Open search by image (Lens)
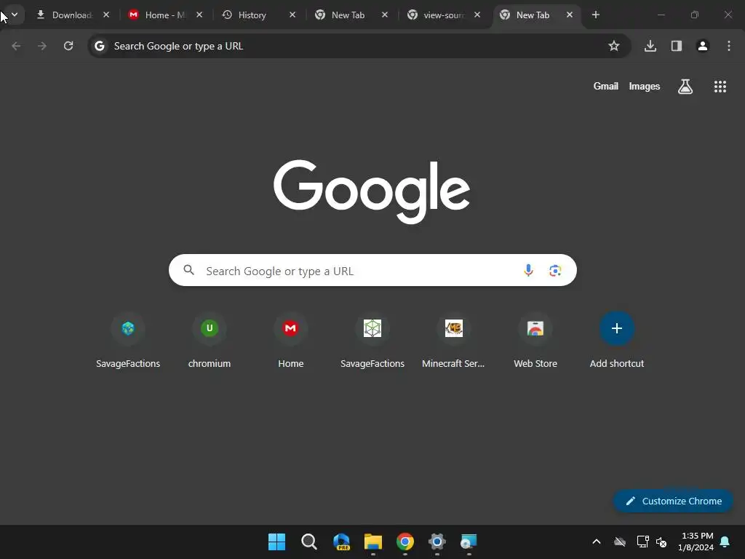This screenshot has height=559, width=745. [x=555, y=270]
